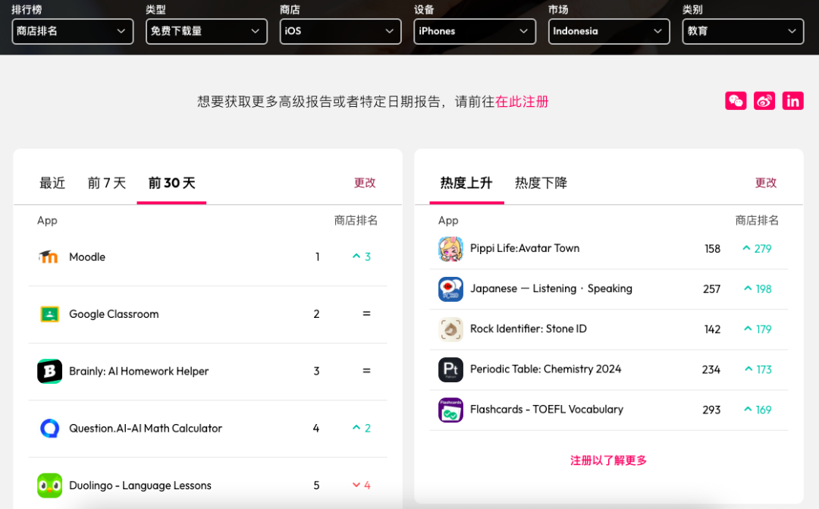Click Pippi Life's store rank 158
This screenshot has width=819, height=509.
(712, 249)
